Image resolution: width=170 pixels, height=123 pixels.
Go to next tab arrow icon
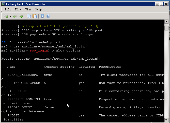pyautogui.click(x=21, y=16)
